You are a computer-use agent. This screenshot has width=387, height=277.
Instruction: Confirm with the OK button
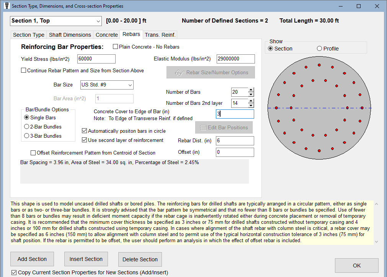click(x=357, y=266)
